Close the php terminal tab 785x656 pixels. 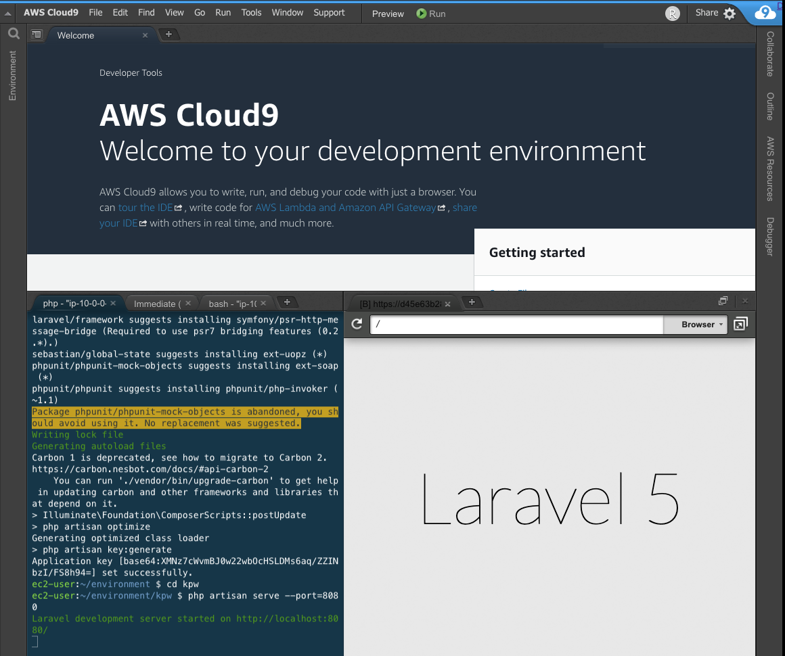tap(113, 303)
